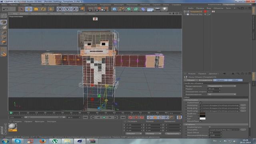Open the last menu in the main menu bar
Image resolution: width=256 pixels, height=144 pixels.
pyautogui.click(x=176, y=5)
